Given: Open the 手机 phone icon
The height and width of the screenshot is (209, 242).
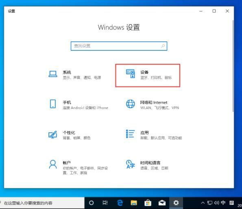Looking at the screenshot, I should click(x=53, y=104).
